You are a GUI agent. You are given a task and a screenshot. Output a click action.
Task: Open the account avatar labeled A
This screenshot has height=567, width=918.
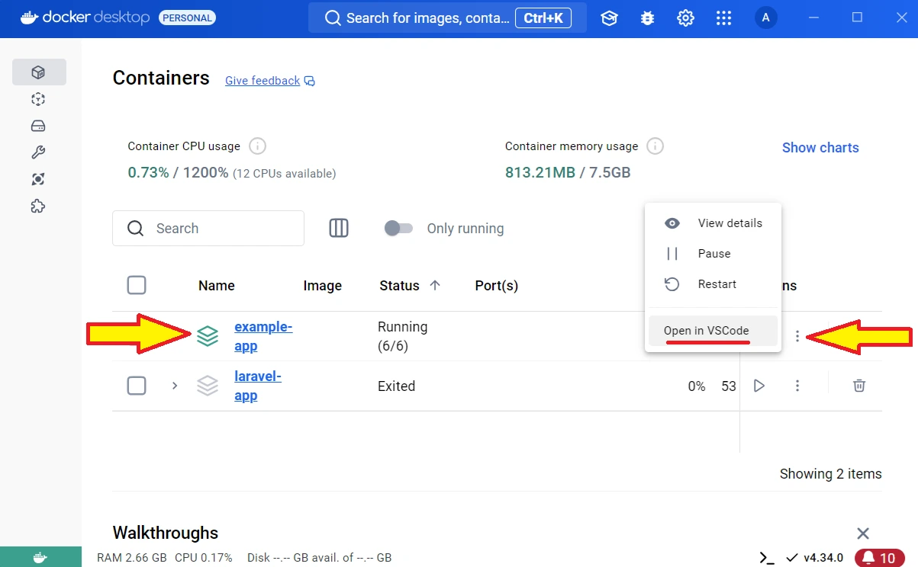(x=766, y=18)
